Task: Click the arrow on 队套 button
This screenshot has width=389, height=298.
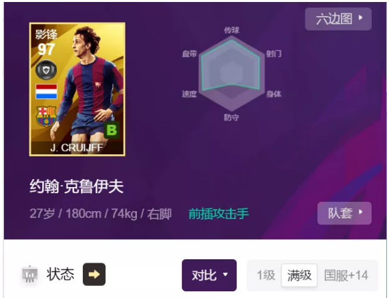Action: pos(360,212)
